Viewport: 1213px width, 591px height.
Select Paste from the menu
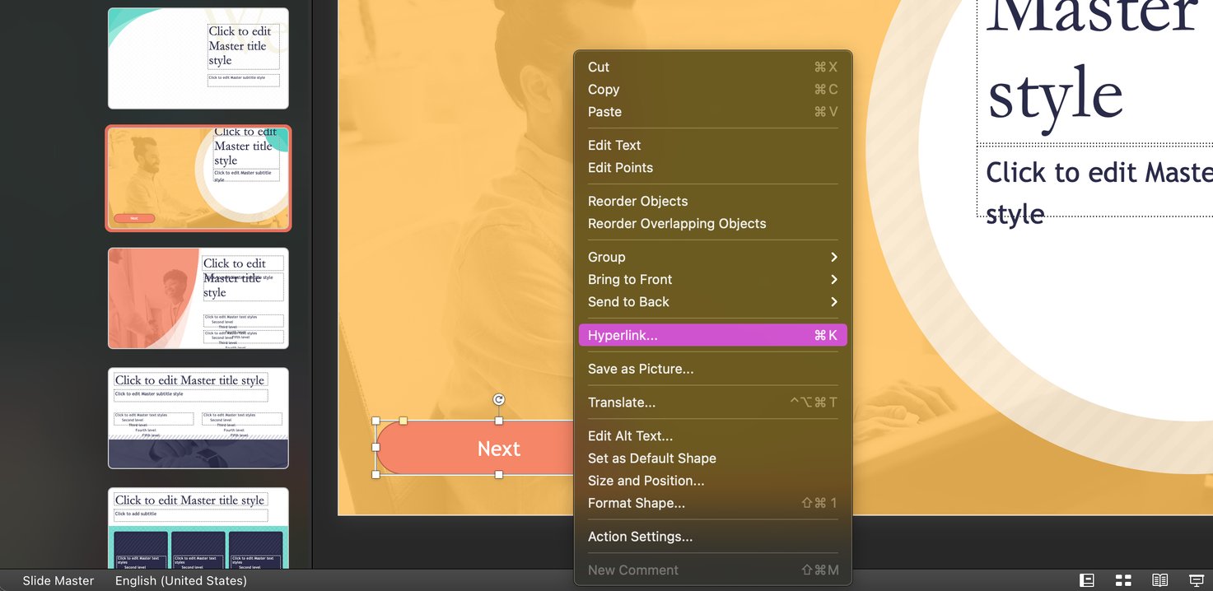pyautogui.click(x=604, y=111)
